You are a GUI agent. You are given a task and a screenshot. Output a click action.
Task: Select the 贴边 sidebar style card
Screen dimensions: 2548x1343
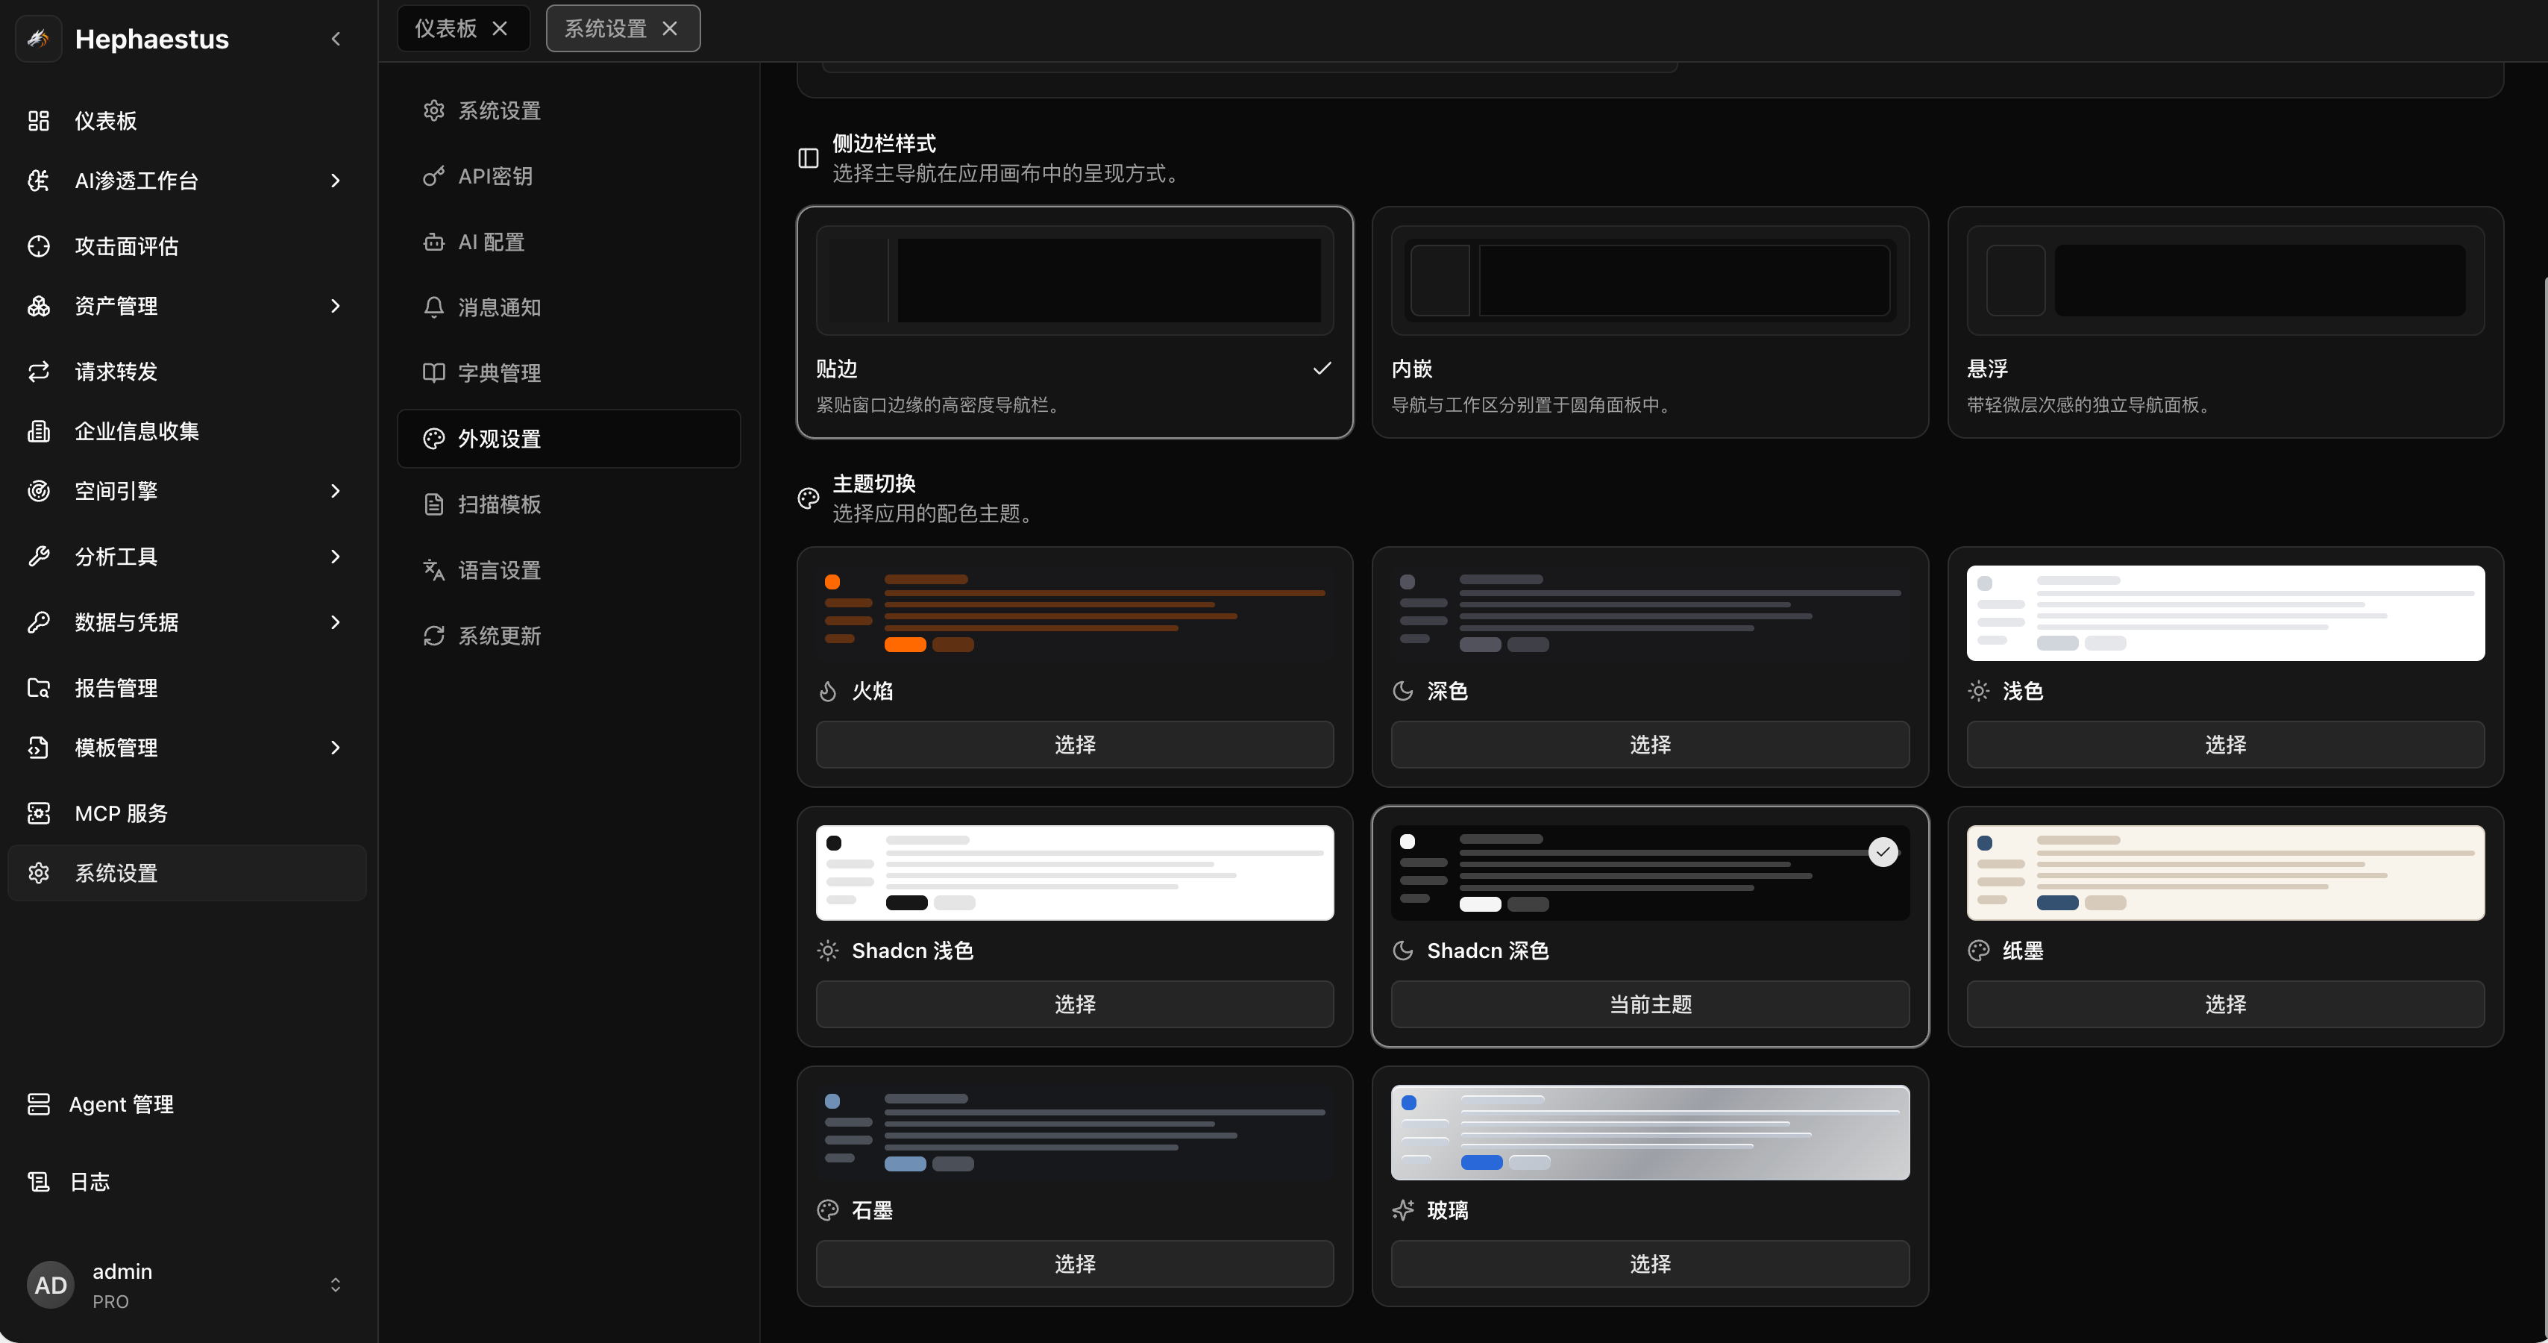[1074, 322]
